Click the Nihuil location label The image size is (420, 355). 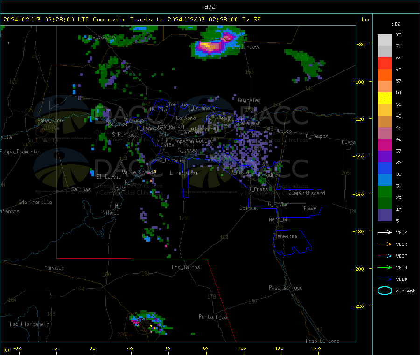pyautogui.click(x=110, y=213)
